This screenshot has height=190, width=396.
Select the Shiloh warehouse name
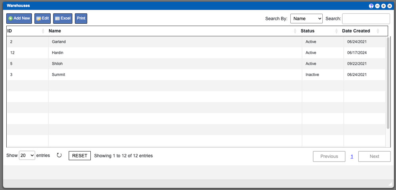point(57,64)
